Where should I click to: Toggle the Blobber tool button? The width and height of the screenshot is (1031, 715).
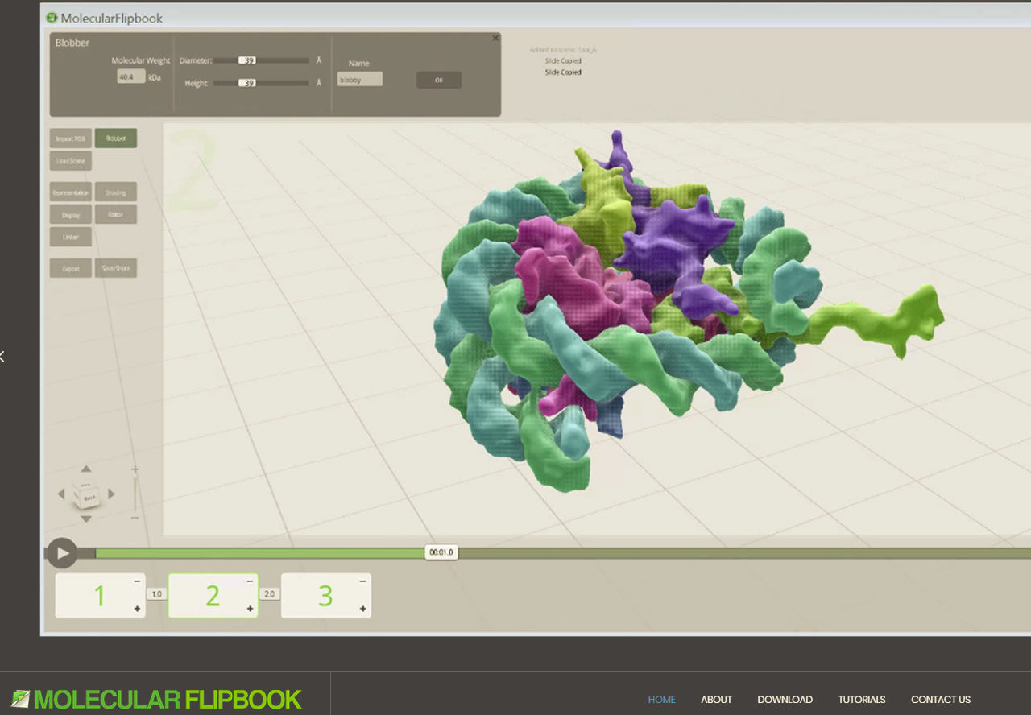point(116,138)
